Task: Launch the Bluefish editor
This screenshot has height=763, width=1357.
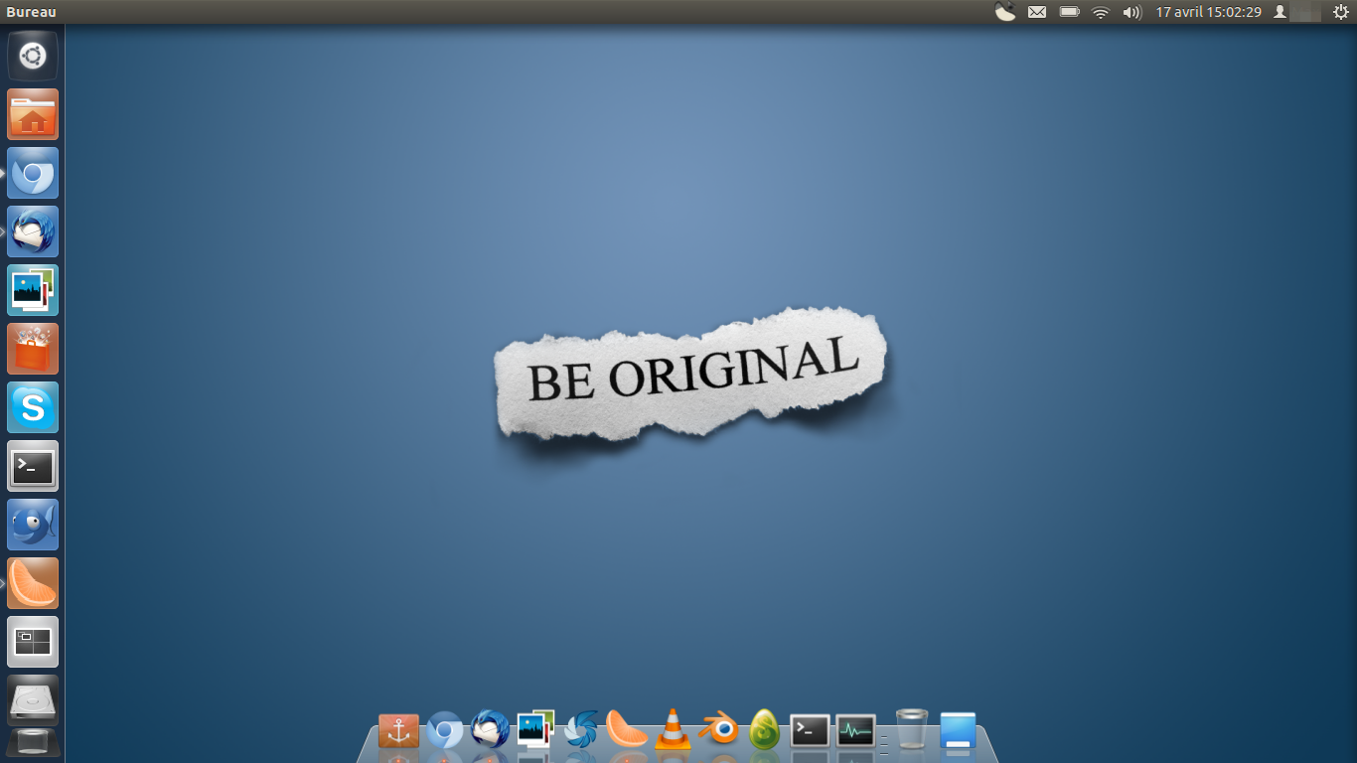Action: (x=33, y=525)
